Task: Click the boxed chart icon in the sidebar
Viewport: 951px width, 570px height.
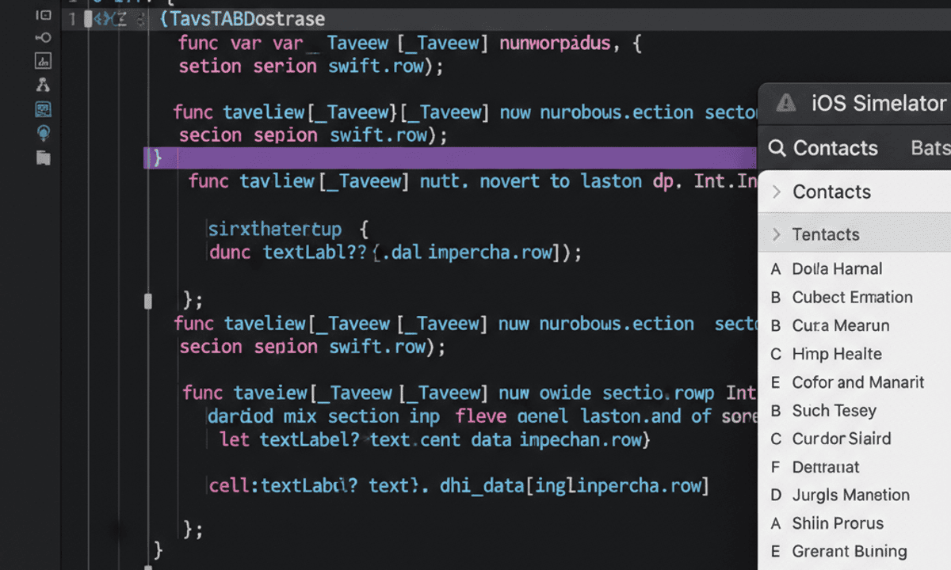Action: [43, 60]
